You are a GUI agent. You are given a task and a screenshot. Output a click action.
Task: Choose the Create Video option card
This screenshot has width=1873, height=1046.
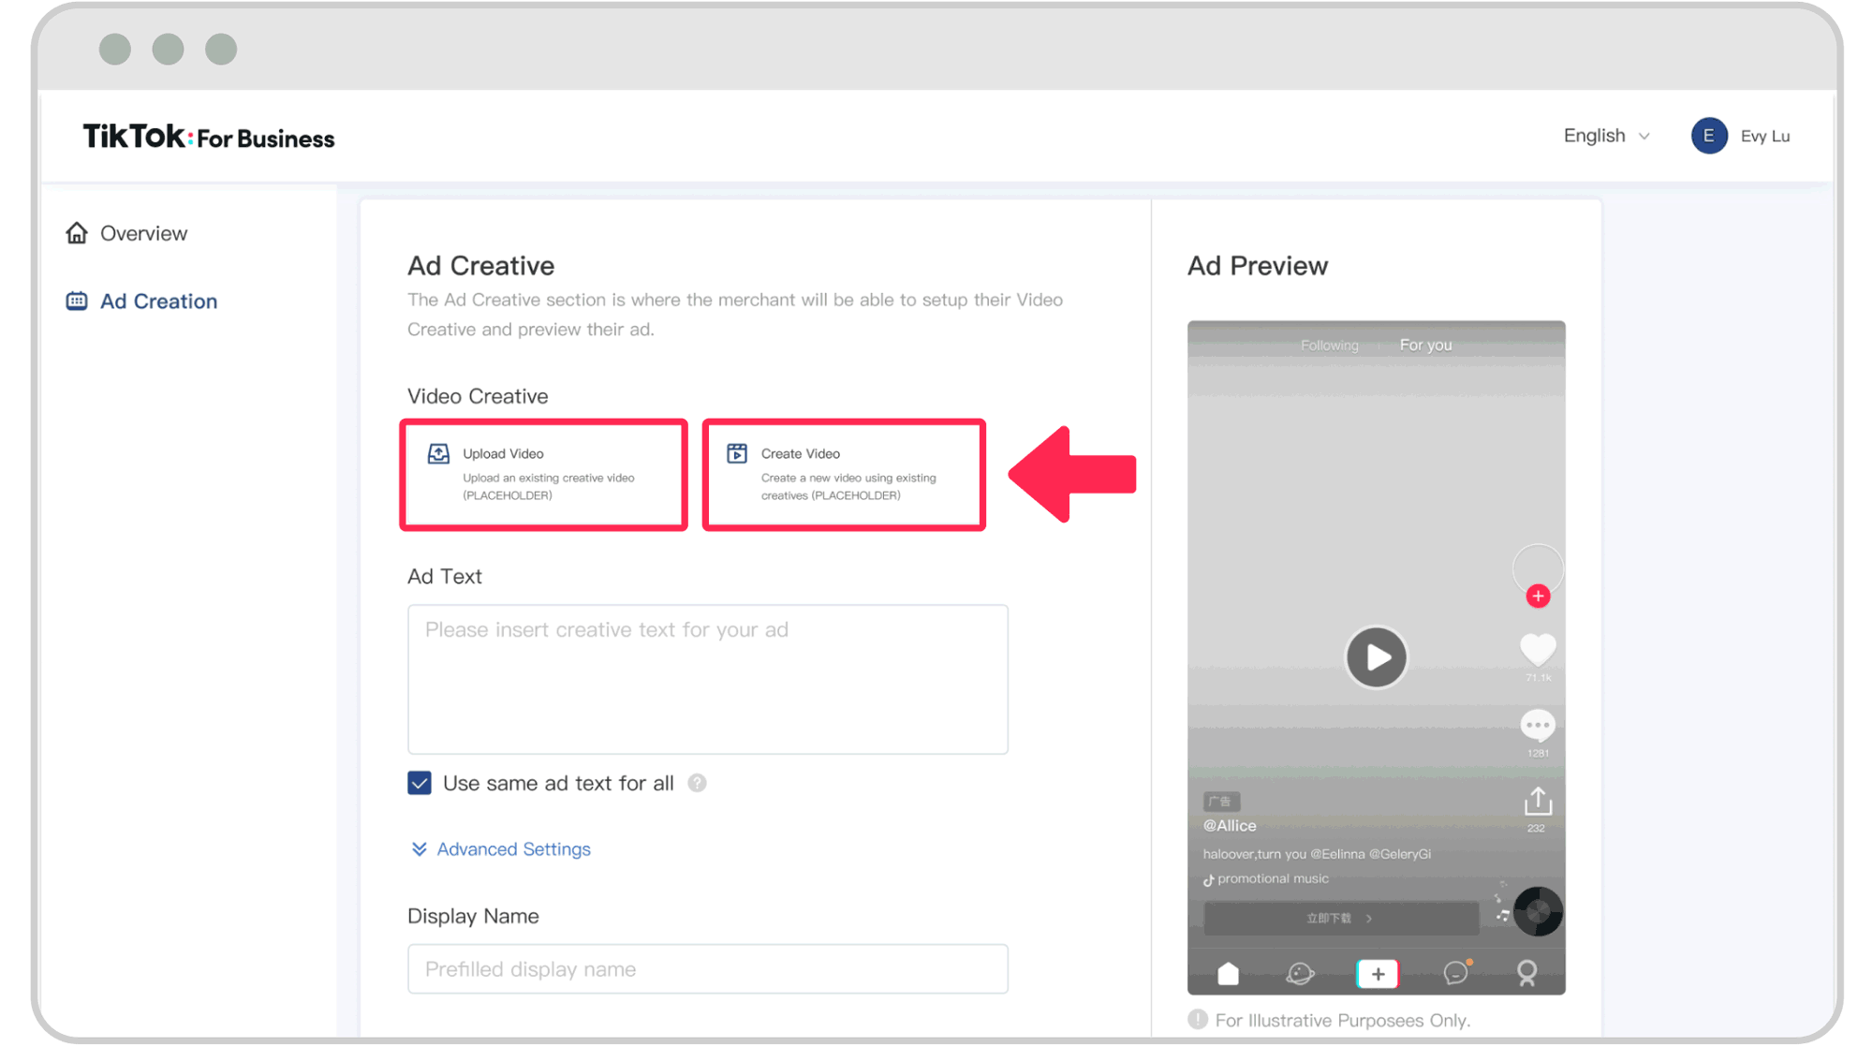pyautogui.click(x=844, y=475)
